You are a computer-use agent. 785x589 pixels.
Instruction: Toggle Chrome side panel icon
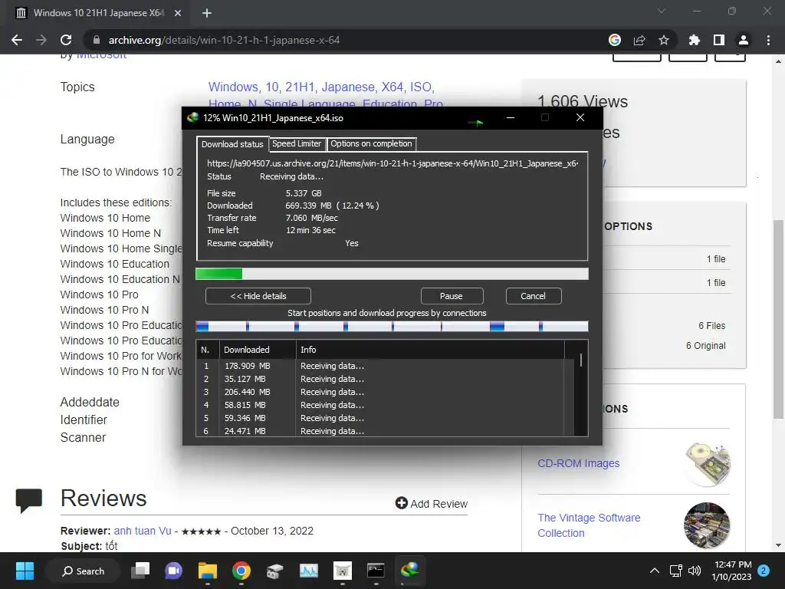[x=719, y=40]
